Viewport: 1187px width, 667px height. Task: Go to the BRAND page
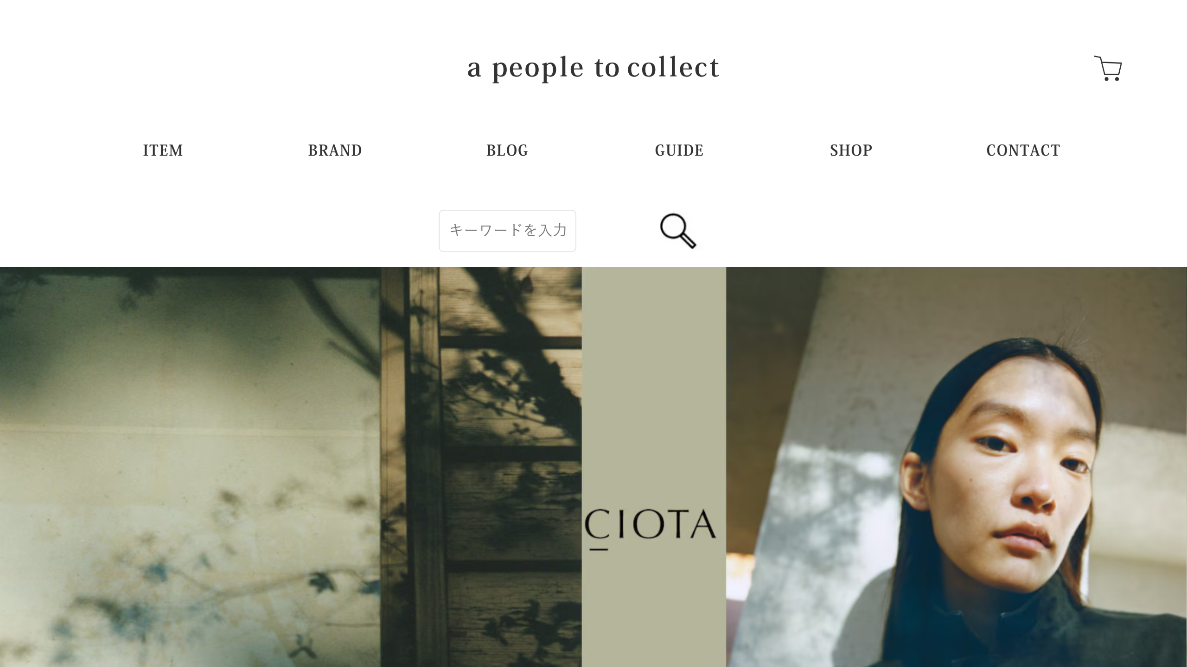[335, 150]
